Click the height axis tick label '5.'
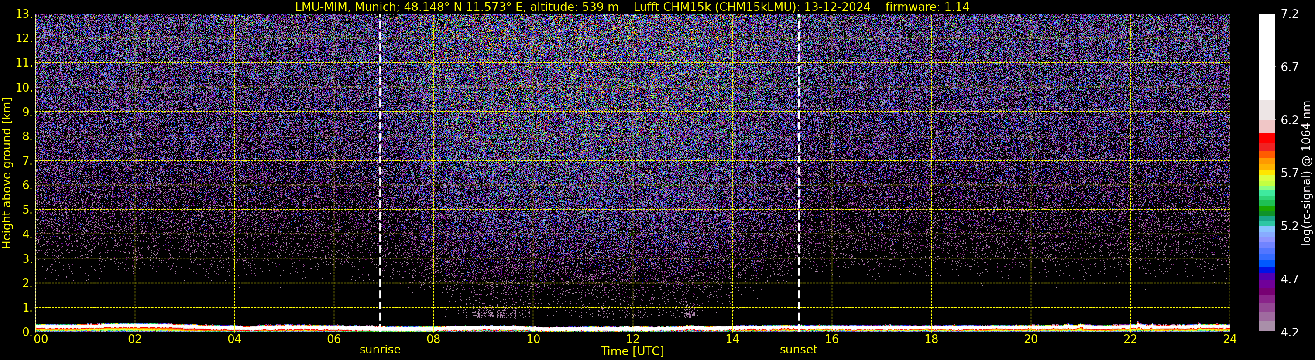This screenshot has height=360, width=1315. (x=27, y=210)
